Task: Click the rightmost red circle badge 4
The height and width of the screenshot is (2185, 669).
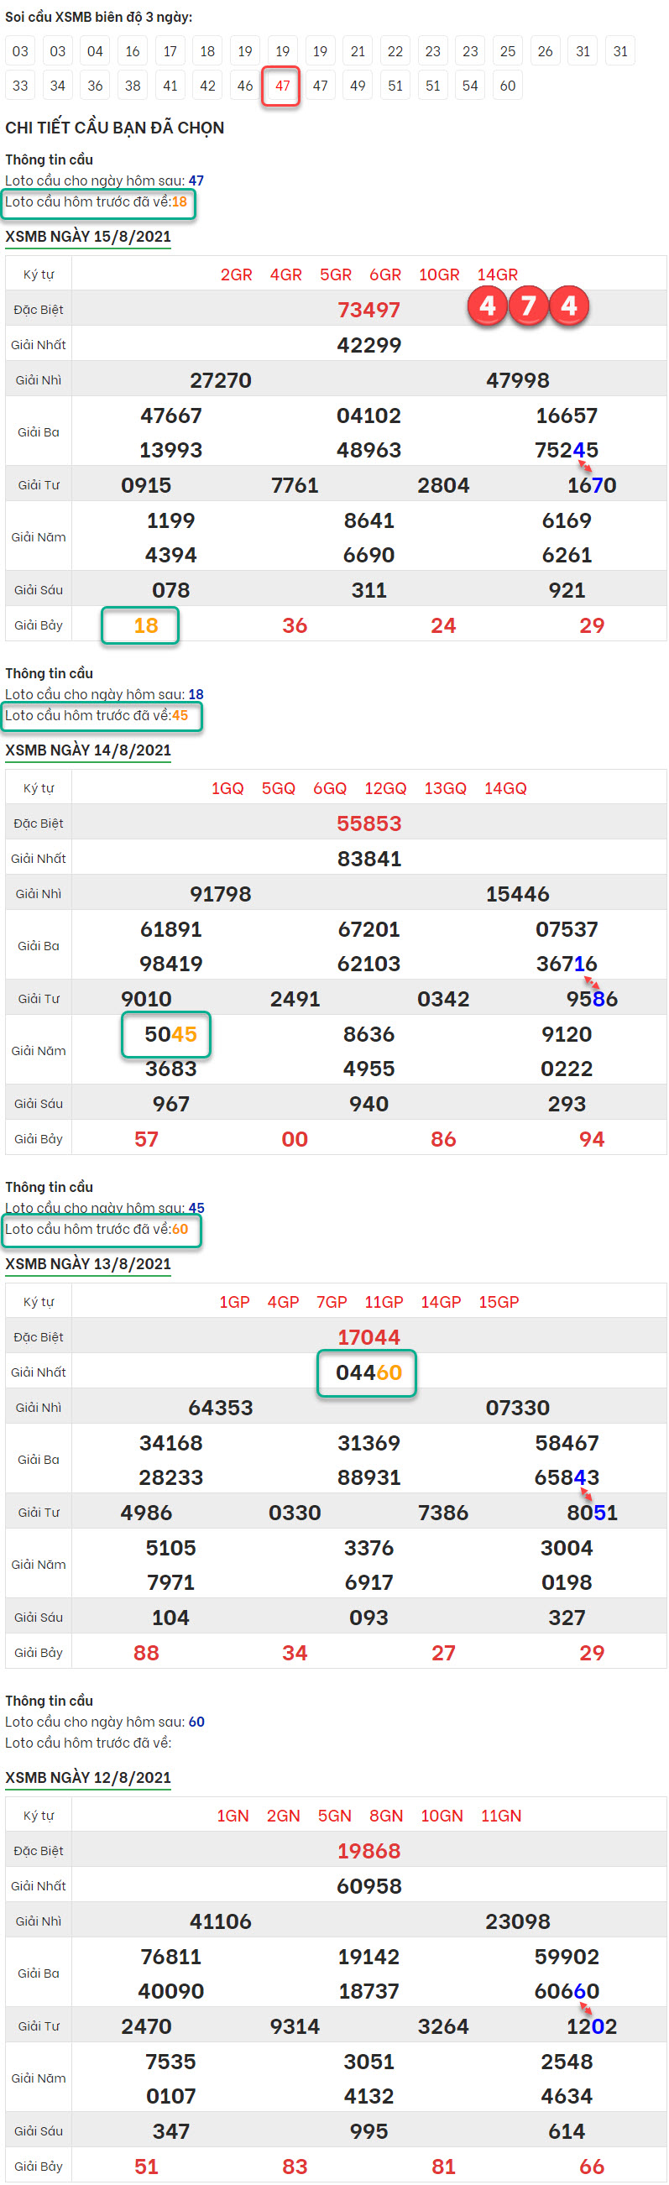Action: [568, 306]
